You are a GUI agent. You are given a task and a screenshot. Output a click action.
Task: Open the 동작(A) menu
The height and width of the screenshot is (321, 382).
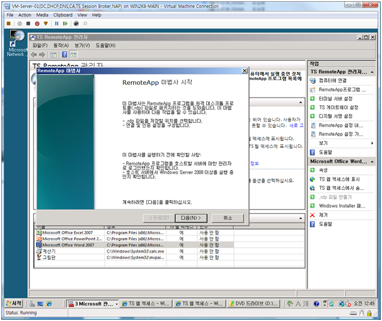(x=61, y=45)
